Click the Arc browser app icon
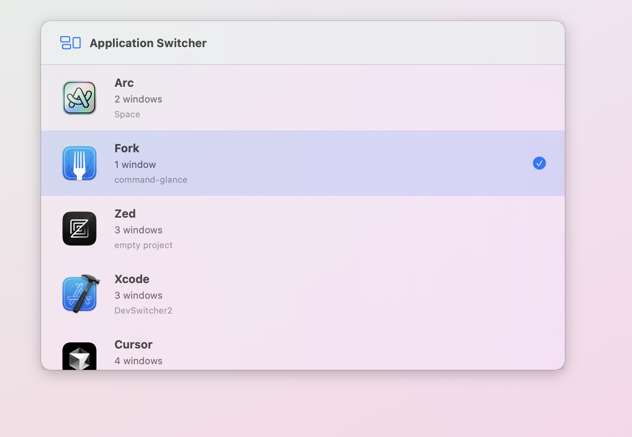Image resolution: width=632 pixels, height=437 pixels. coord(79,98)
